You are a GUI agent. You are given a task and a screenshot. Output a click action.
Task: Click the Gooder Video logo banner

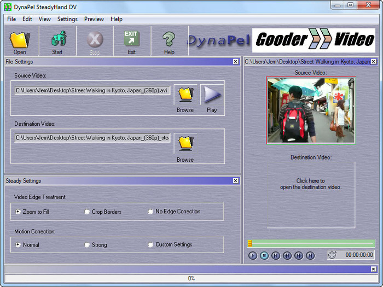[x=314, y=40]
